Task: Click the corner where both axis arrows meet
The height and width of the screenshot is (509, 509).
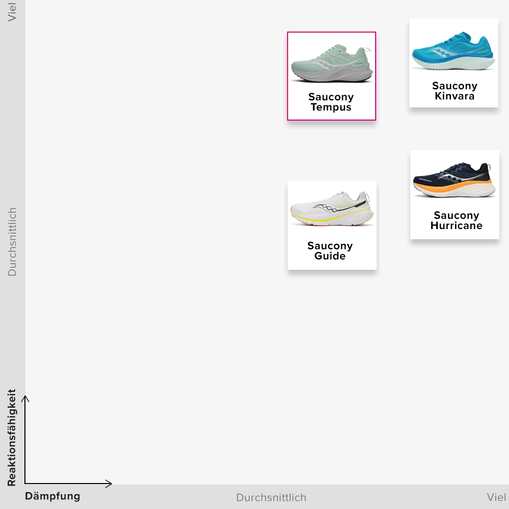Action: [x=25, y=484]
